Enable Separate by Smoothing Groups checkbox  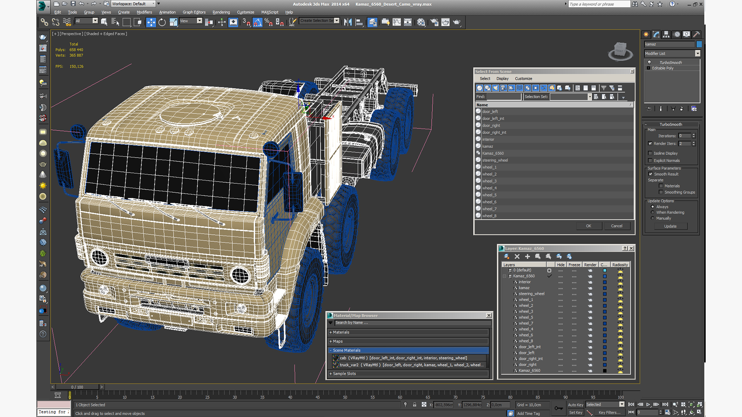pos(661,192)
